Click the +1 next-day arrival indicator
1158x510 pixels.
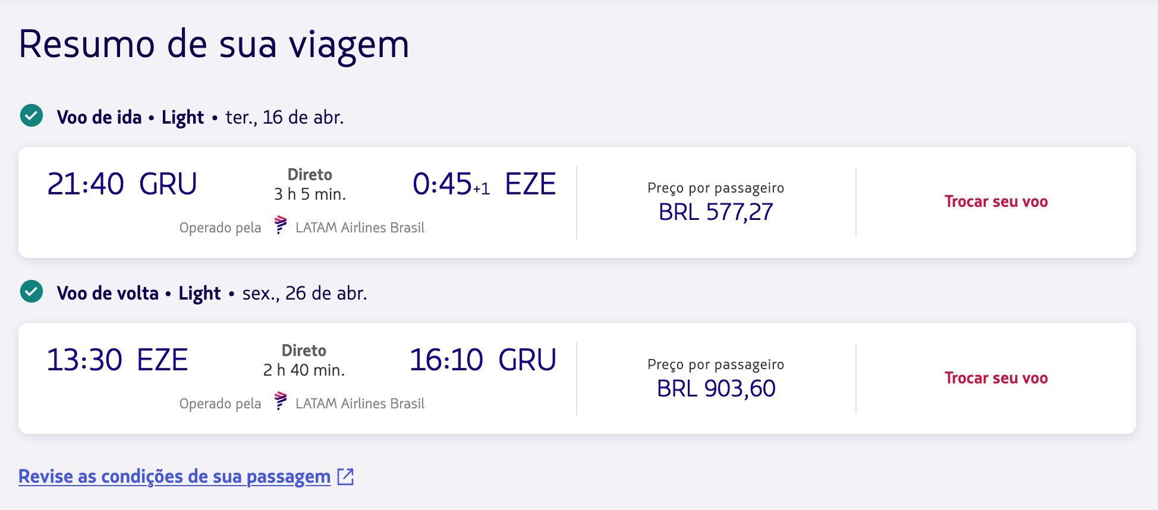pyautogui.click(x=482, y=189)
